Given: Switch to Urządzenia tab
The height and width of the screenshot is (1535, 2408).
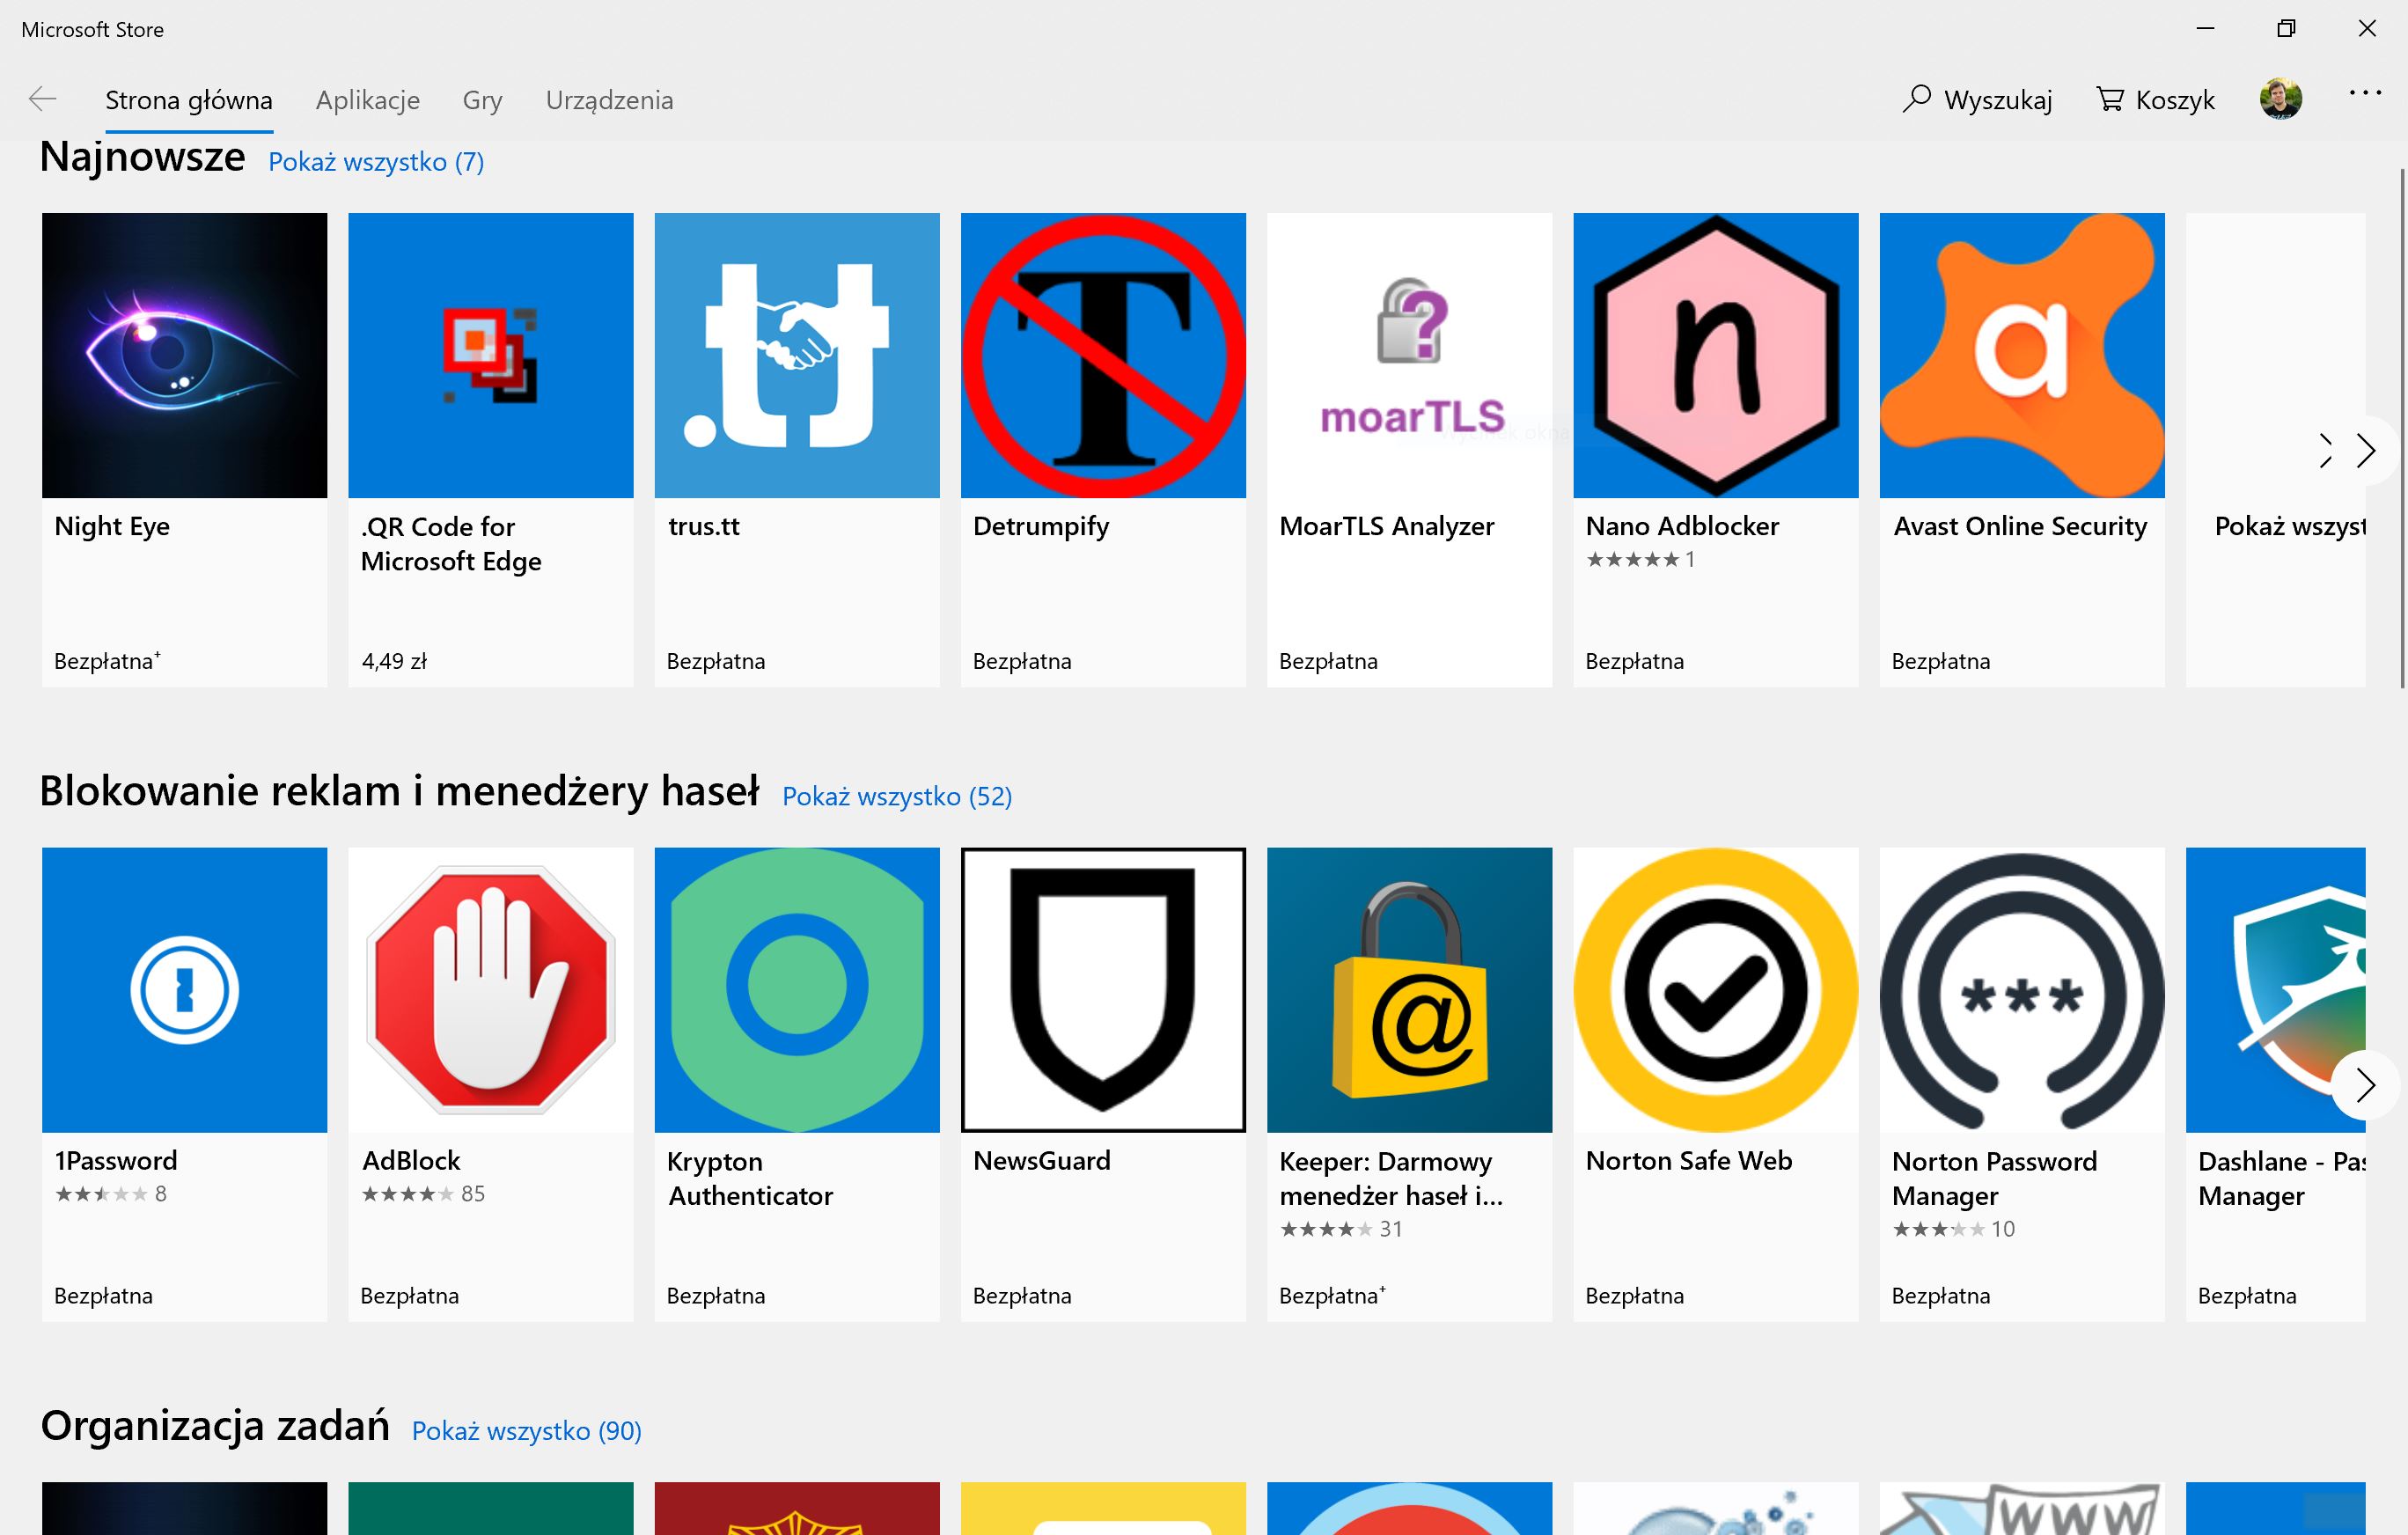Looking at the screenshot, I should tap(609, 100).
